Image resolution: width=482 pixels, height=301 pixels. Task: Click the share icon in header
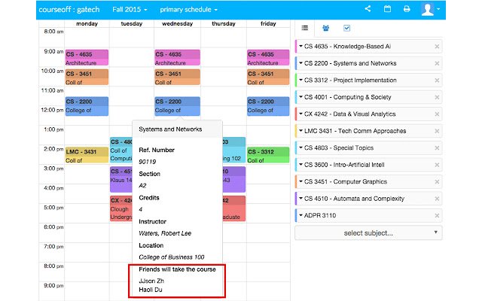(368, 9)
